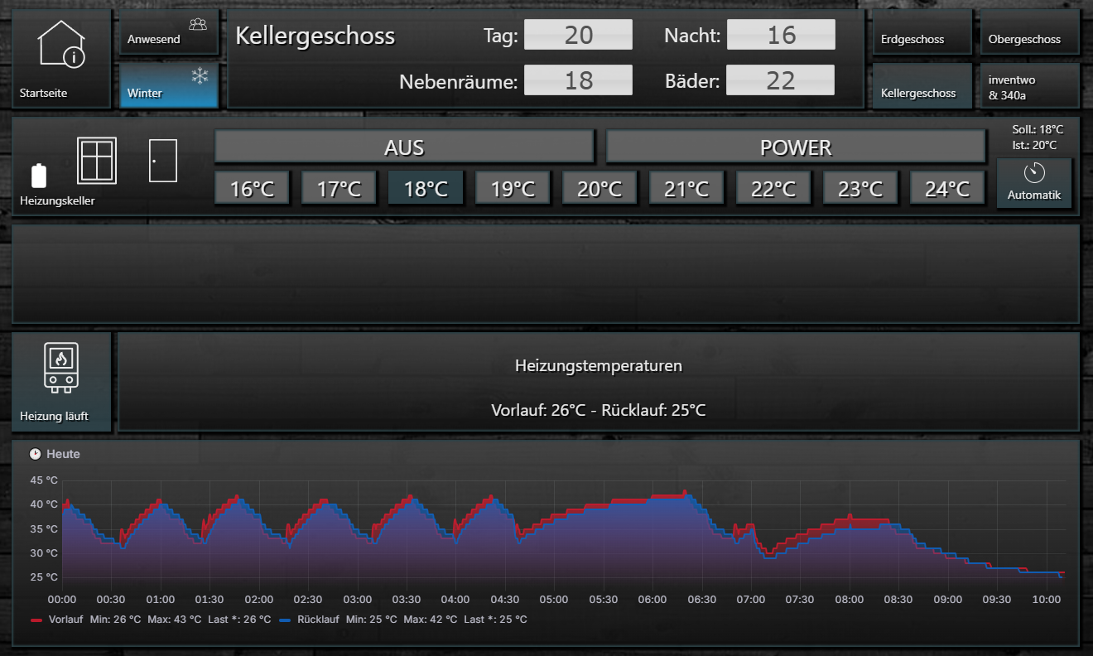Turn heating AUS for Heizungskeller

404,147
